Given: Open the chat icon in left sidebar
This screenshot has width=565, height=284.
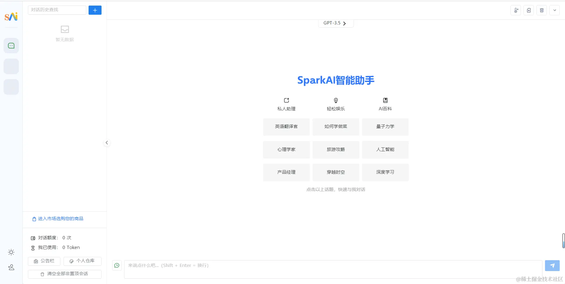Looking at the screenshot, I should (x=11, y=46).
